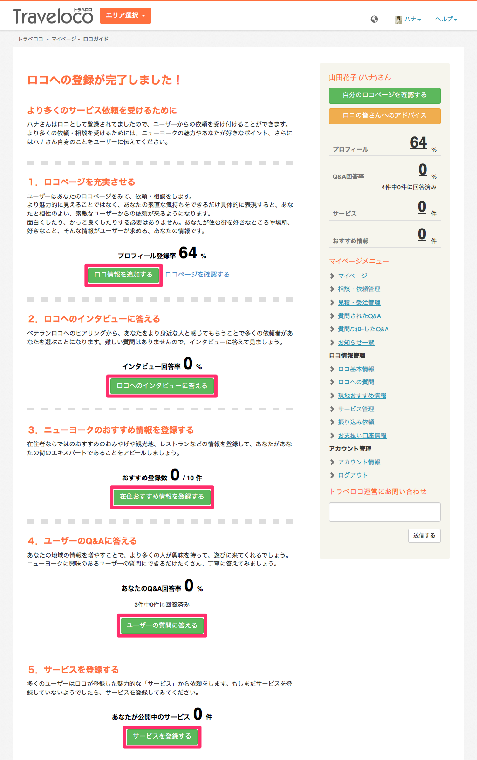Screen dimensions: 477x760
Task: Open サービス管理 menu item
Action: pyautogui.click(x=356, y=410)
